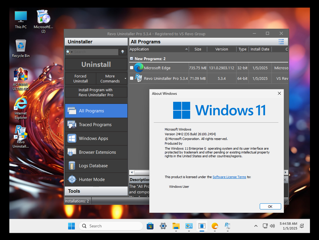The image size is (319, 240).
Task: Sort by the Size column header
Action: click(x=198, y=49)
